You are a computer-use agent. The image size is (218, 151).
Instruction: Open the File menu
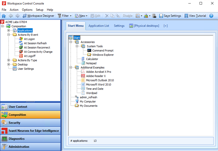coord(4,9)
